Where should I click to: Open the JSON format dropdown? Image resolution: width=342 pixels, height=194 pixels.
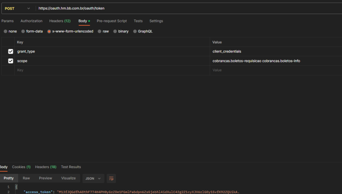tap(93, 179)
